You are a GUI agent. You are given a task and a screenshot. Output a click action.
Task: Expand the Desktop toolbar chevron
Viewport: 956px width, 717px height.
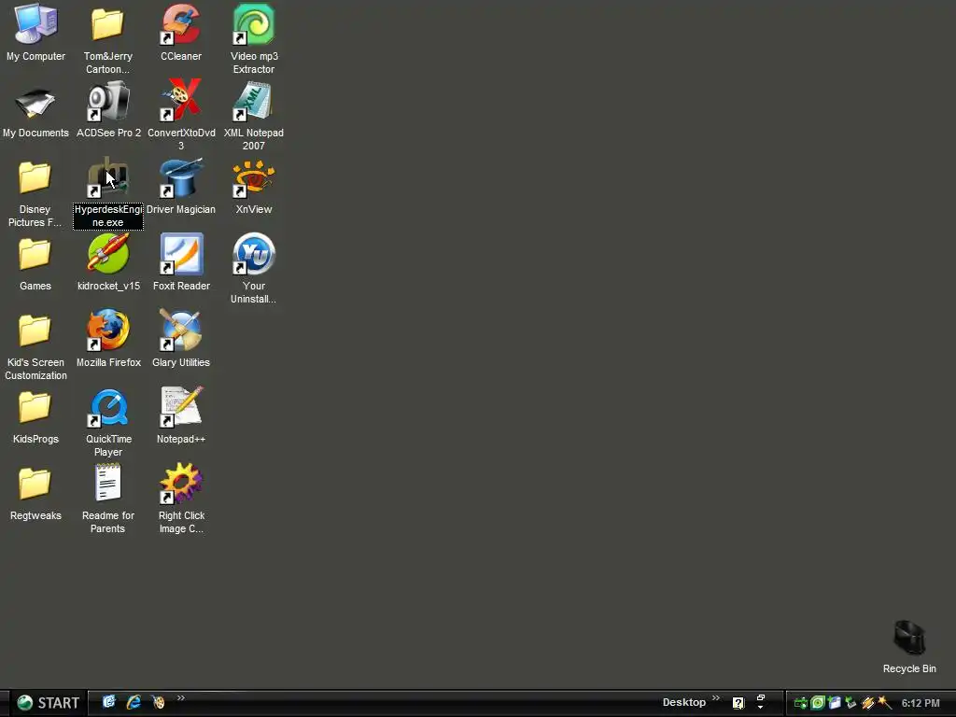pyautogui.click(x=716, y=698)
